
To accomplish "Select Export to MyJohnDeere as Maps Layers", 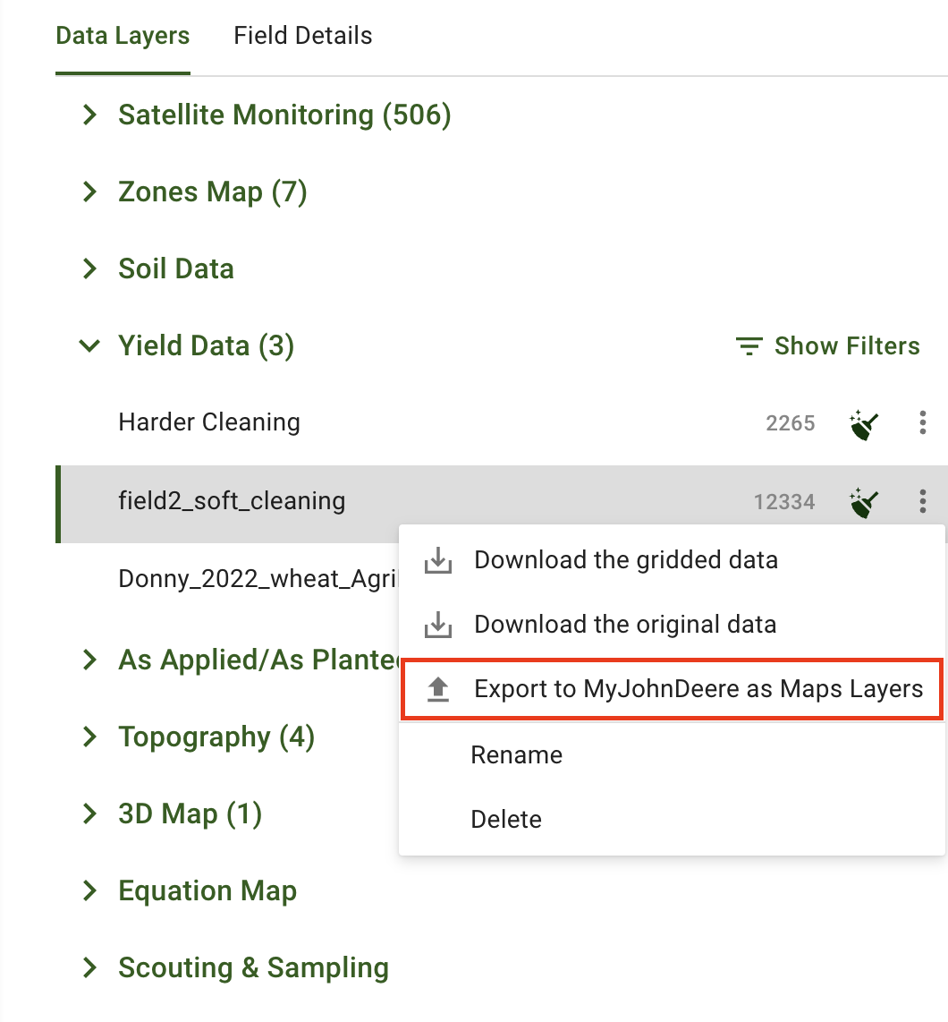I will point(698,689).
